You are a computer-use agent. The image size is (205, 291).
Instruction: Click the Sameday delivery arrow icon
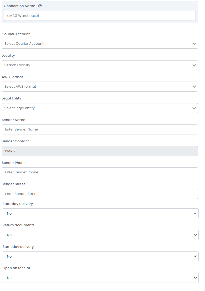(x=195, y=256)
